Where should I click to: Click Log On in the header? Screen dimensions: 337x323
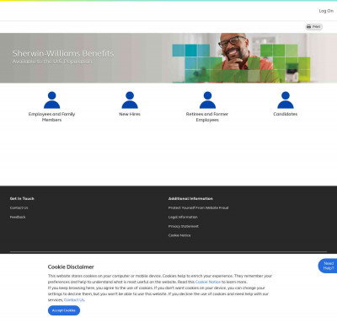(x=326, y=11)
